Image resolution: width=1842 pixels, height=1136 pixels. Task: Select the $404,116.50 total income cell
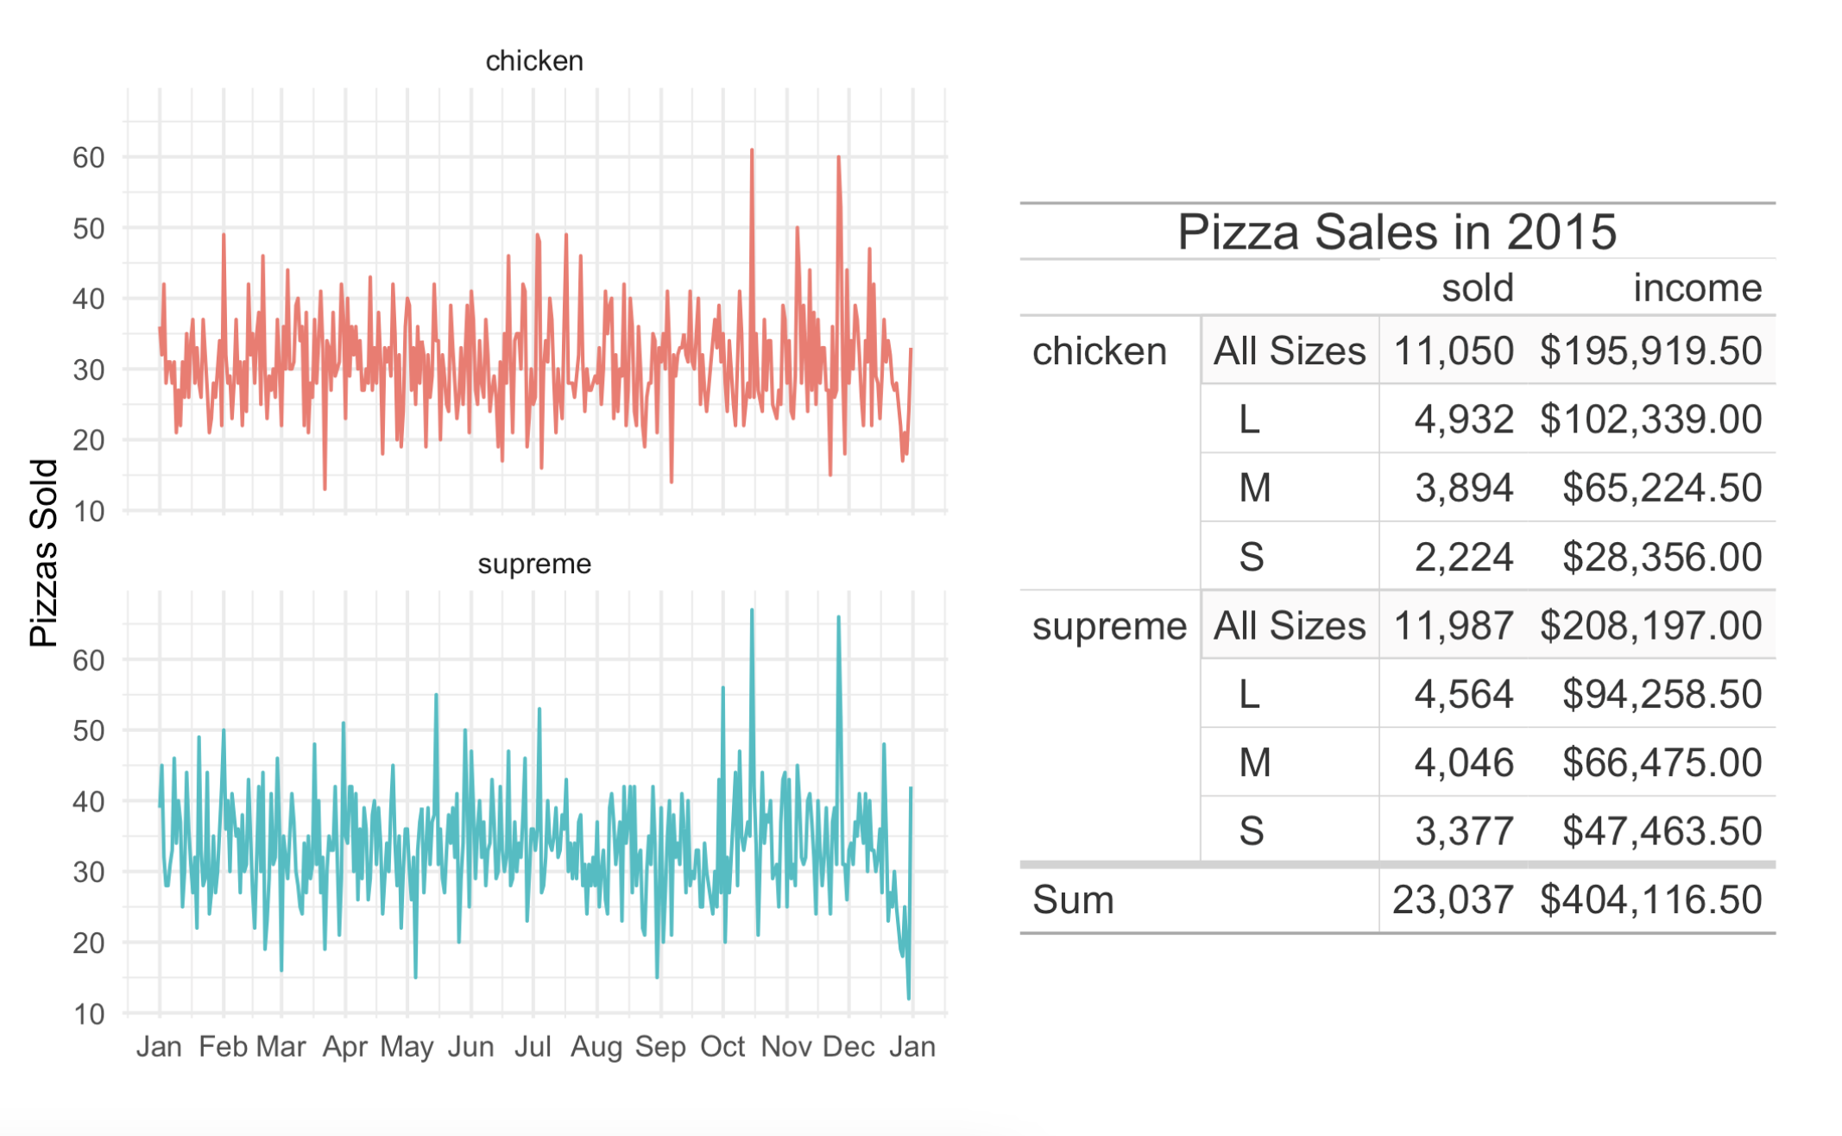point(1650,900)
